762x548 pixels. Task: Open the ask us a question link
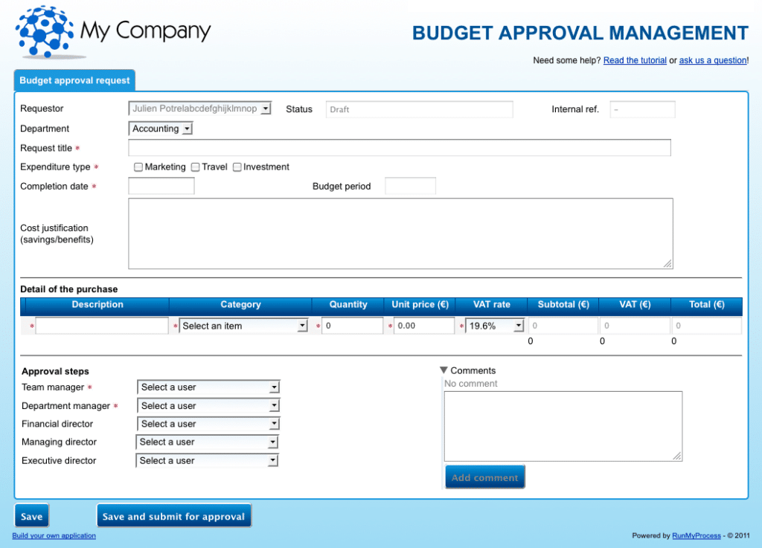pyautogui.click(x=712, y=60)
